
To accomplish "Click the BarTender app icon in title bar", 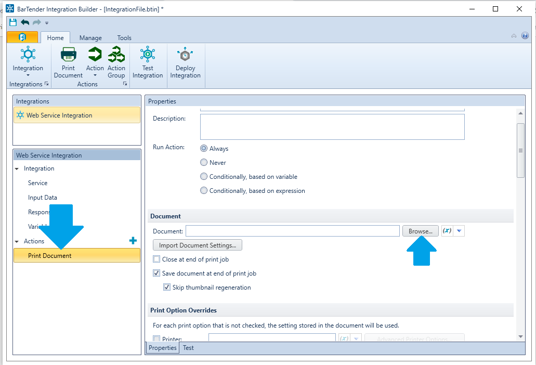I will [x=10, y=8].
